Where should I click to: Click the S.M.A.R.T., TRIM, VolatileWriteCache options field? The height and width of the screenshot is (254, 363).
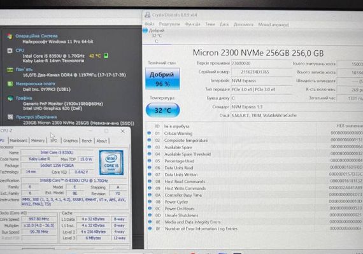coord(296,115)
